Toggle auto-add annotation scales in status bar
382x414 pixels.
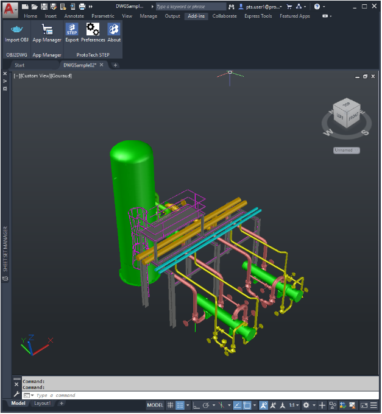pos(273,405)
